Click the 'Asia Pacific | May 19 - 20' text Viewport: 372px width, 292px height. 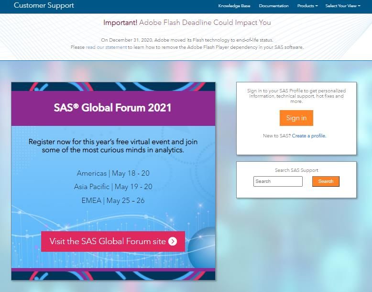pos(113,187)
